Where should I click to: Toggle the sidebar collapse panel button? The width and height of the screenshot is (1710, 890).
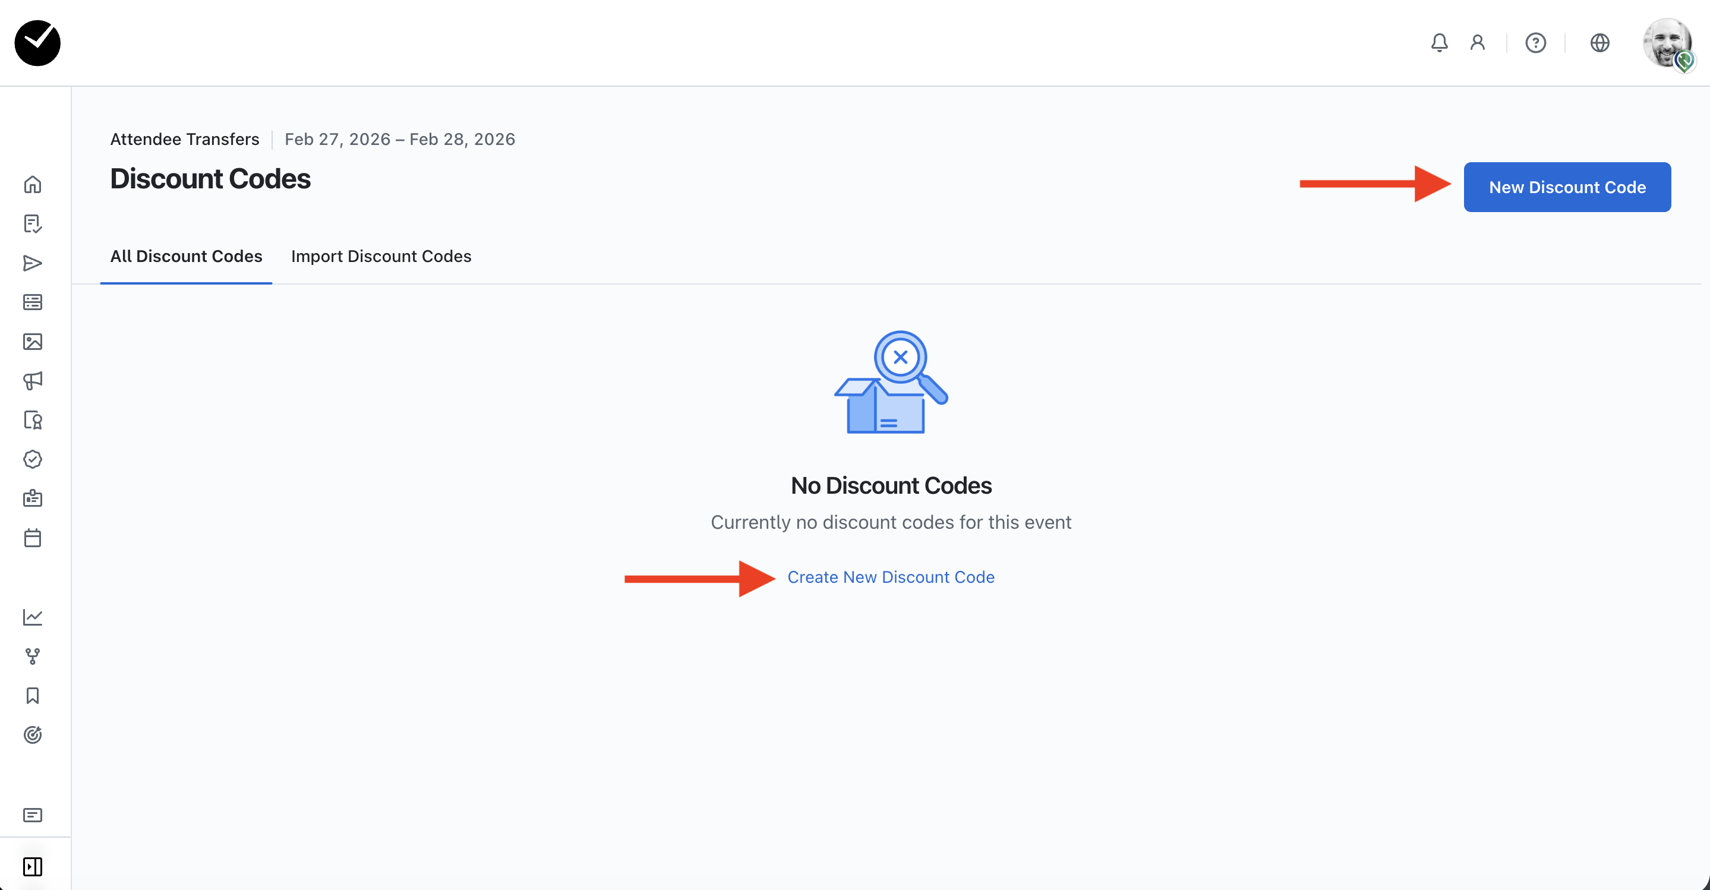click(x=33, y=867)
